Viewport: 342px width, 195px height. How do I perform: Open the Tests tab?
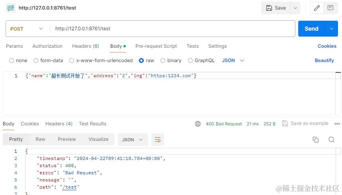pyautogui.click(x=193, y=46)
